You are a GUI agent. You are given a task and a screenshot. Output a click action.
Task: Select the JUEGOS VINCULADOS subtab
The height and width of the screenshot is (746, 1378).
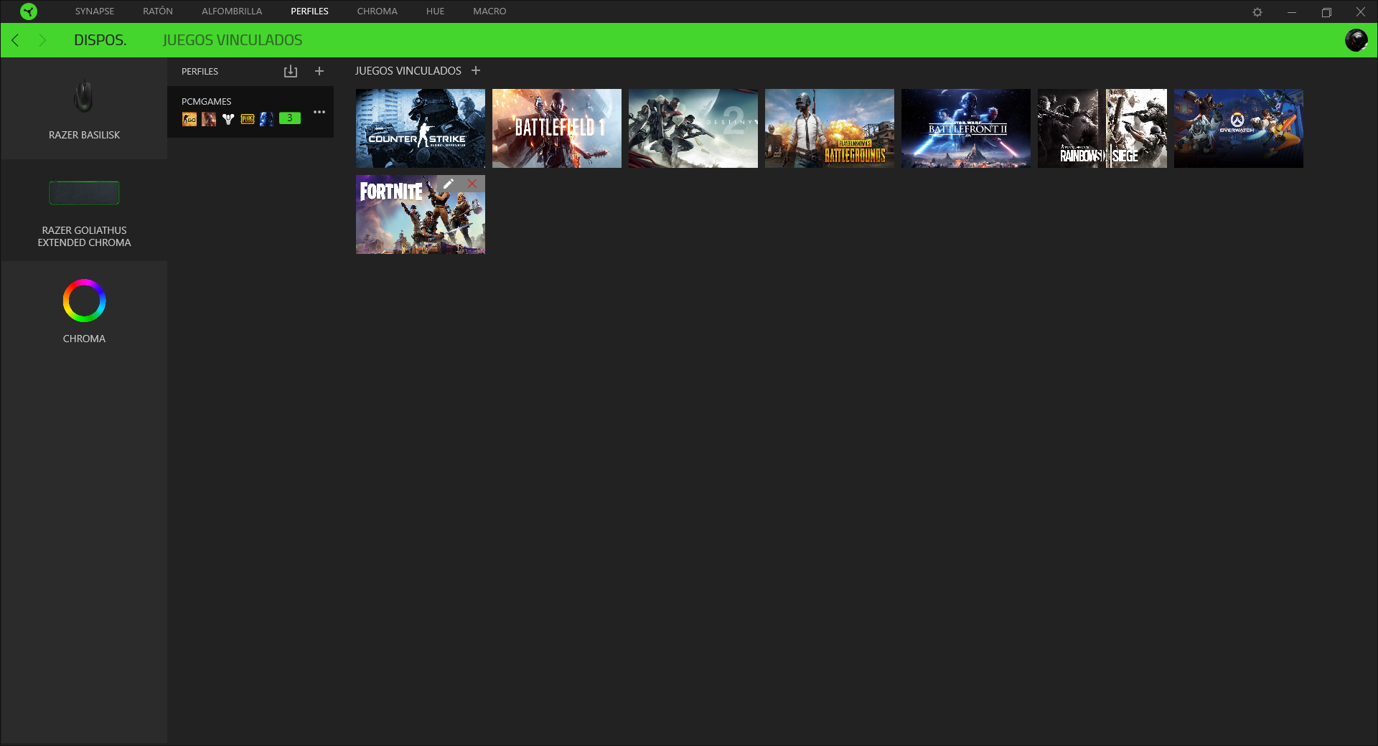coord(233,40)
